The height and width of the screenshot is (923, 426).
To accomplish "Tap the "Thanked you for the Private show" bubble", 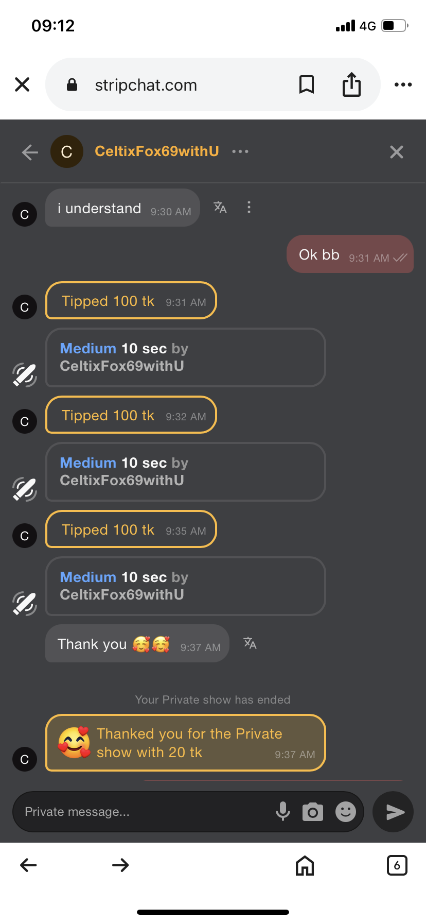I will coord(185,743).
